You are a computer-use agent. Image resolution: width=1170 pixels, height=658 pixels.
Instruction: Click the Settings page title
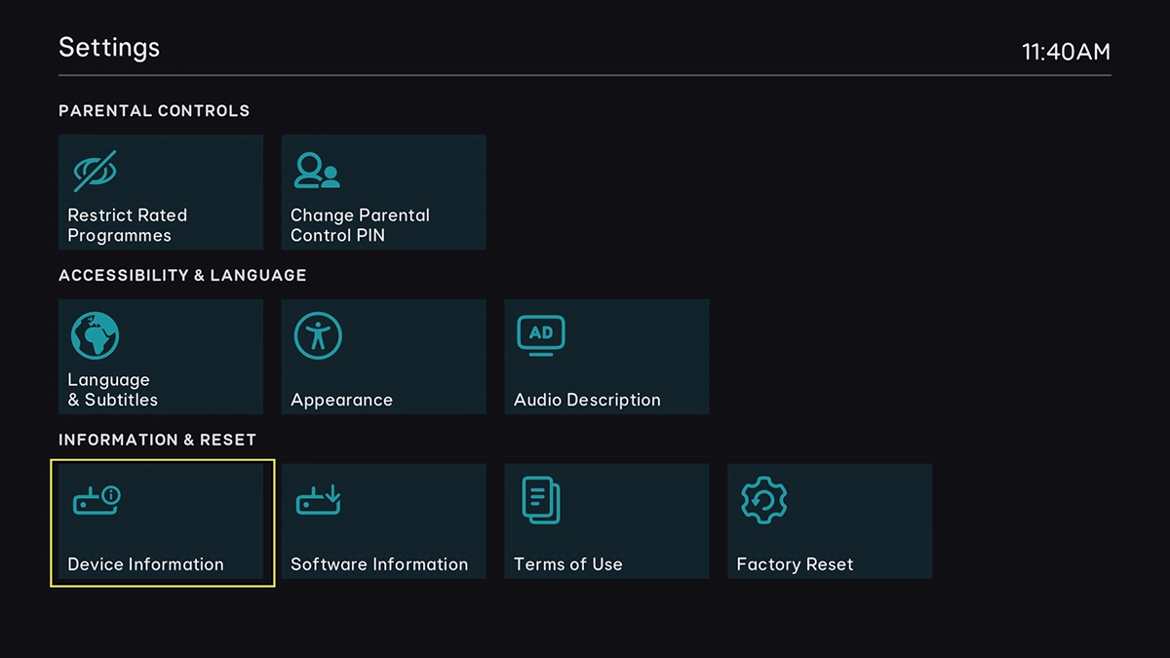pos(109,48)
